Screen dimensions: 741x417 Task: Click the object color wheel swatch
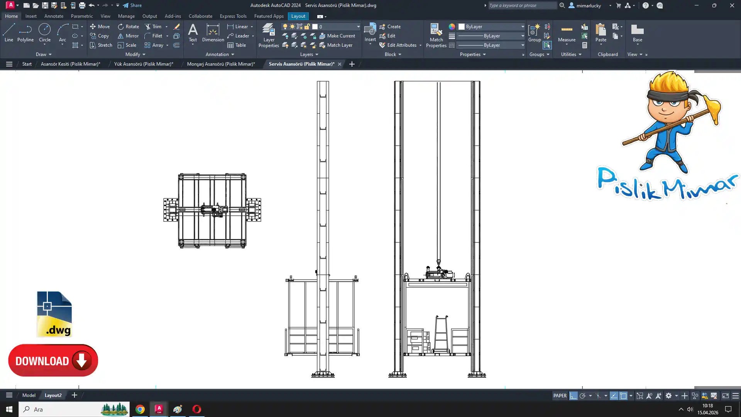click(452, 27)
